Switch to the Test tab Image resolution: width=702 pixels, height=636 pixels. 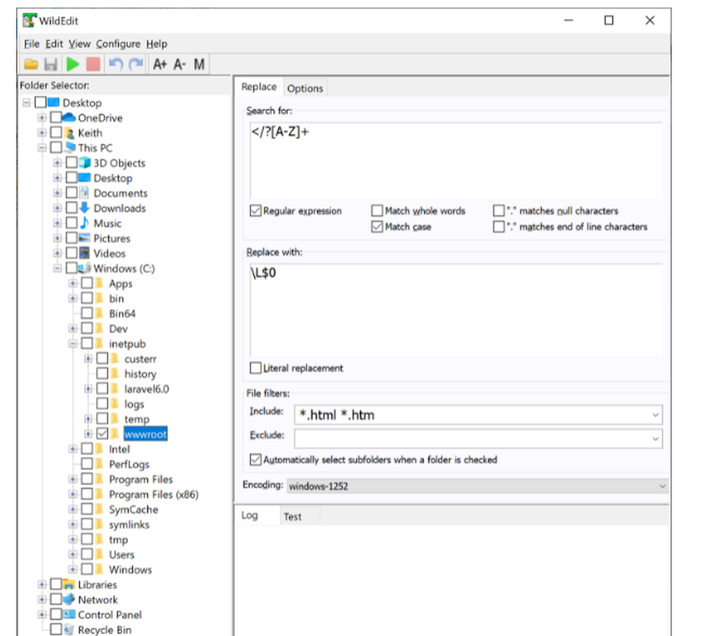tap(292, 517)
